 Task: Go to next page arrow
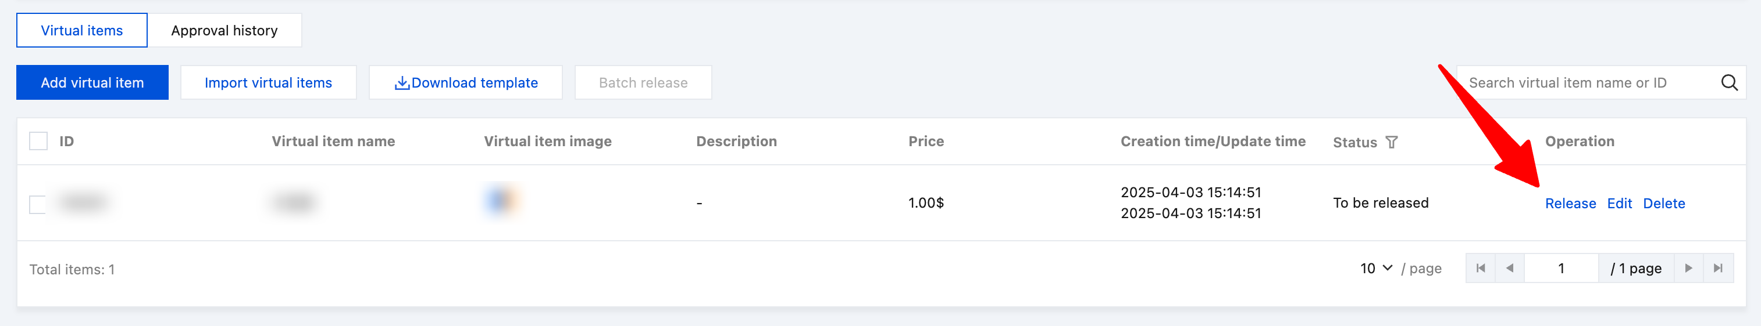1688,268
